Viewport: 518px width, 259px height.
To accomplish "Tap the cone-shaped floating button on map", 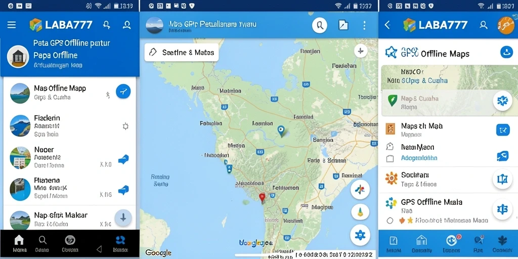I will [x=360, y=212].
